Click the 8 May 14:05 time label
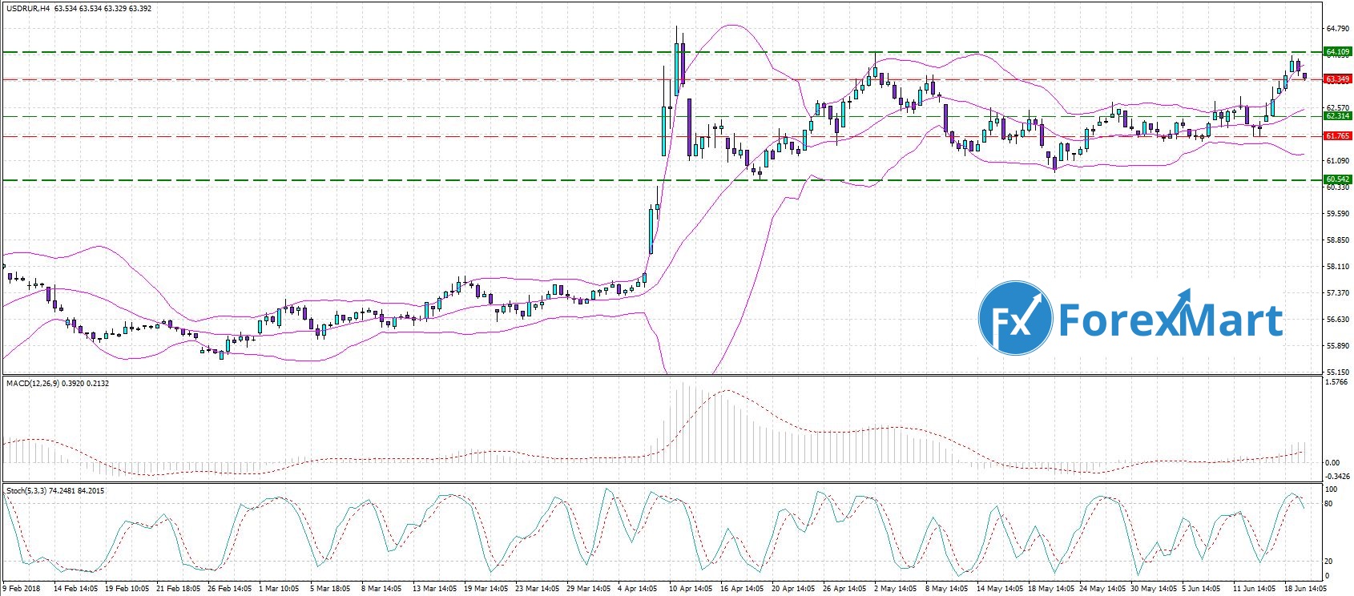 948,589
